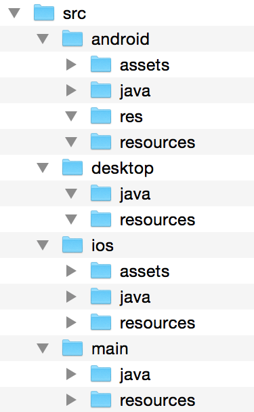The width and height of the screenshot is (254, 412).
Task: Select the resources row under desktop
Action: pyautogui.click(x=127, y=219)
